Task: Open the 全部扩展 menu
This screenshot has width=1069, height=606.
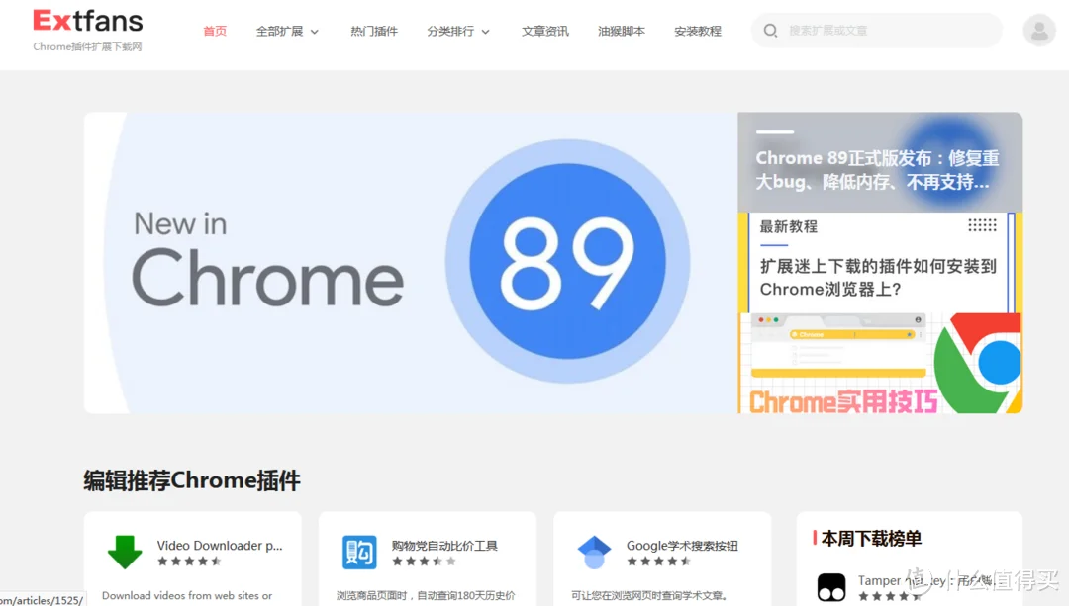Action: point(279,31)
